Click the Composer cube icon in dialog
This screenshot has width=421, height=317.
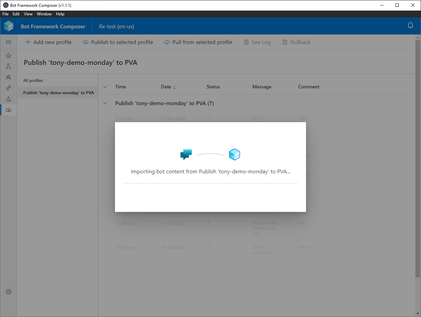coord(235,154)
